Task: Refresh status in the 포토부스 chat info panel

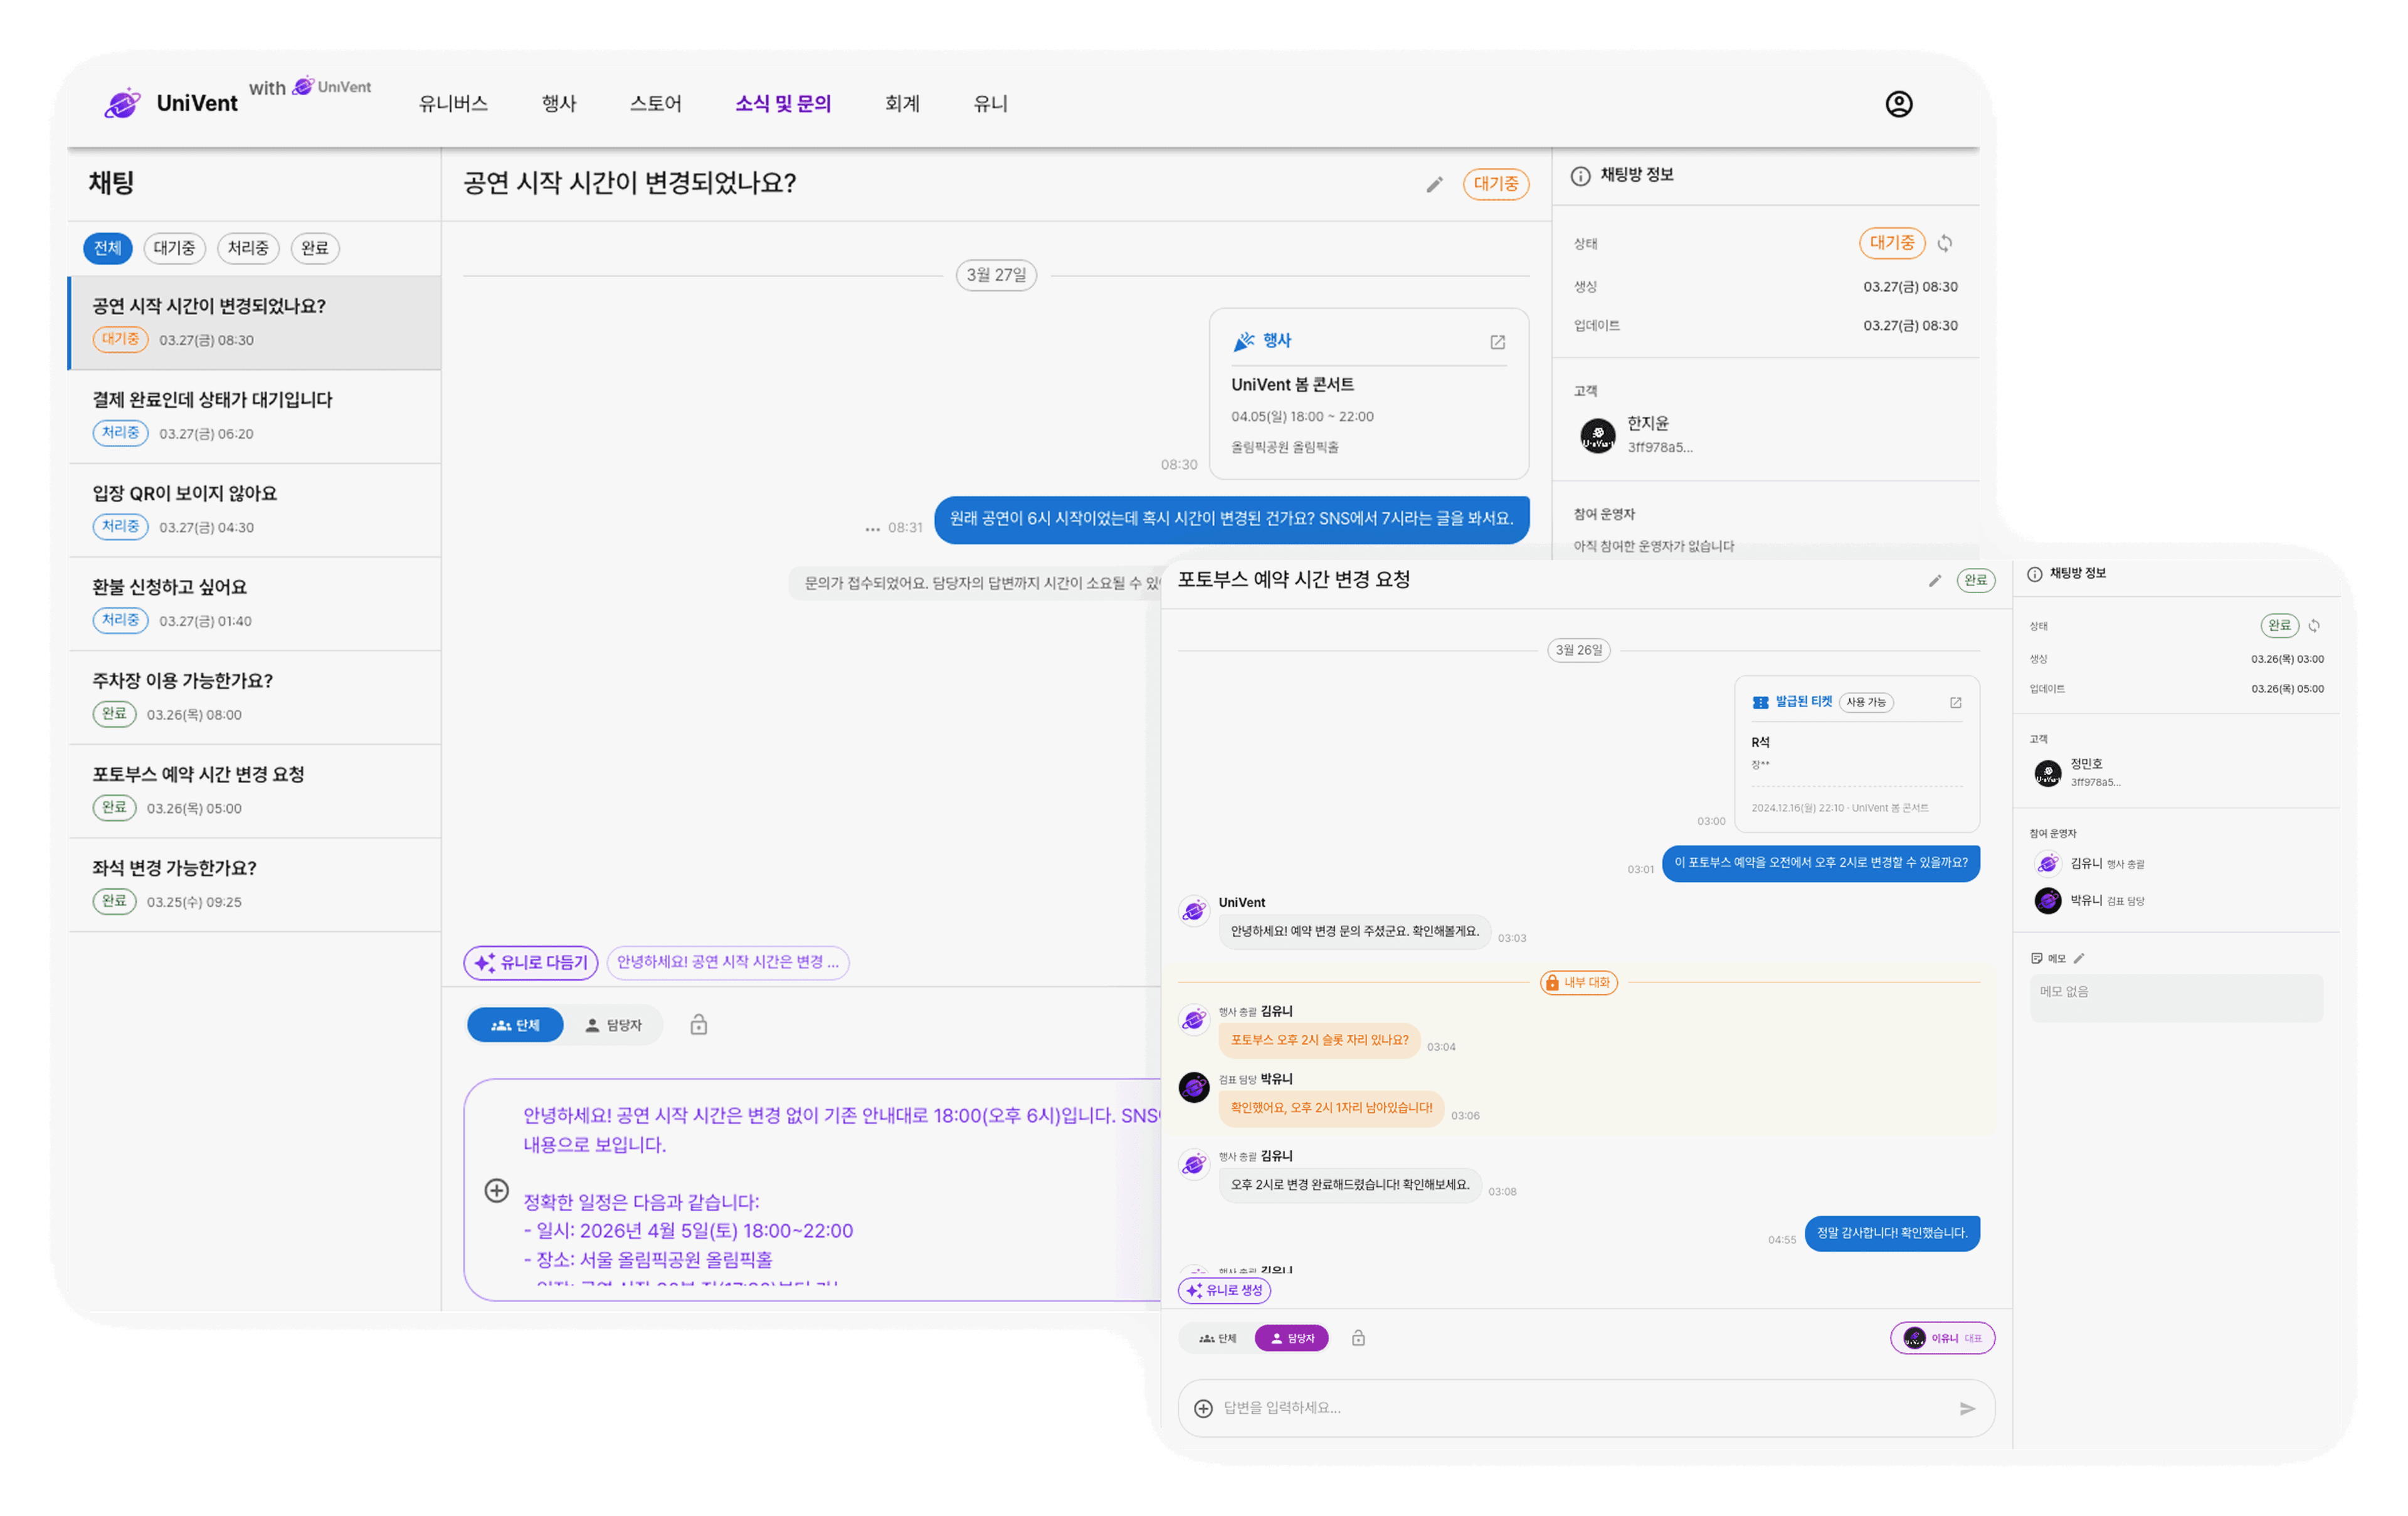Action: (x=2316, y=626)
